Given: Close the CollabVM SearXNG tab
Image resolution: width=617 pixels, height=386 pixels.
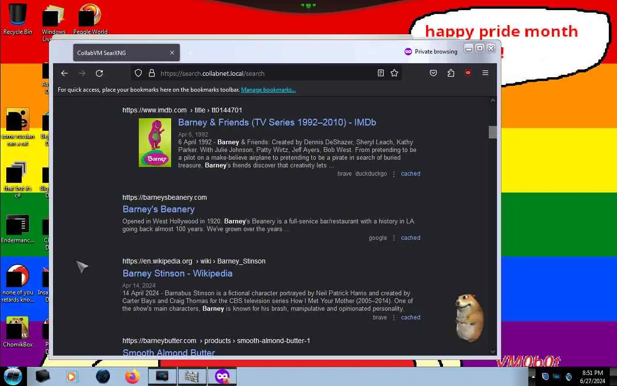Looking at the screenshot, I should coord(172,53).
